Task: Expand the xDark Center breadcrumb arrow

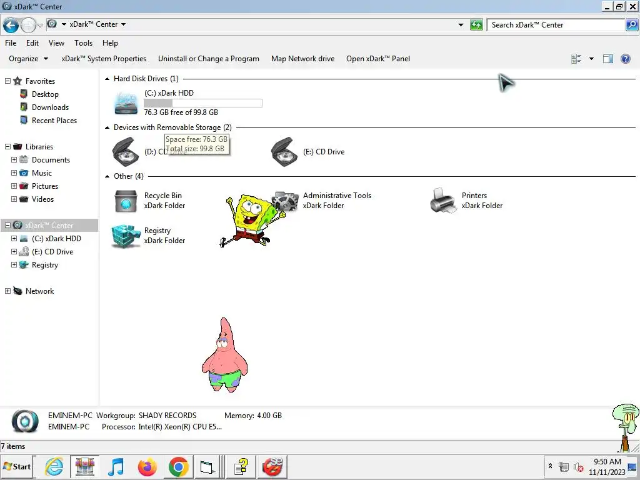Action: 123,24
